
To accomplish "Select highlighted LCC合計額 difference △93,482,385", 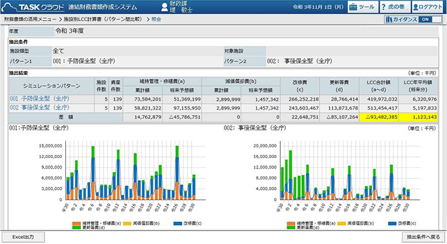I will click(x=378, y=117).
